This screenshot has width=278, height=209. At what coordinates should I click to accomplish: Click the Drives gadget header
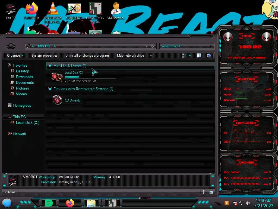pos(247,162)
